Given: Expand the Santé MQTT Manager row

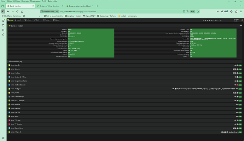Looking at the screenshot, I should [x=124, y=101].
